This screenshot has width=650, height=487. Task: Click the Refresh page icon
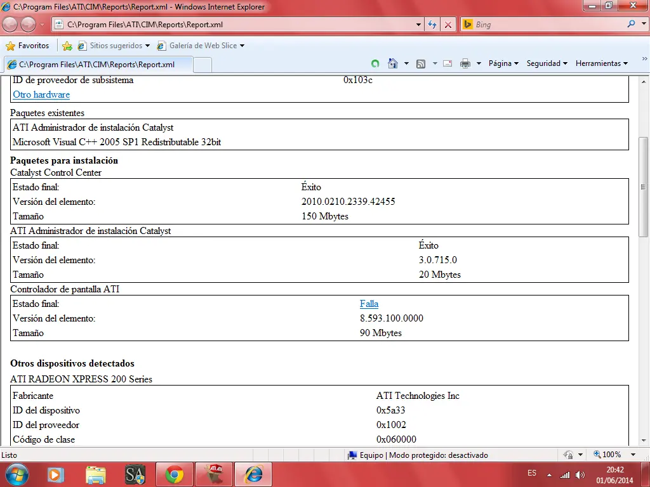pyautogui.click(x=432, y=25)
